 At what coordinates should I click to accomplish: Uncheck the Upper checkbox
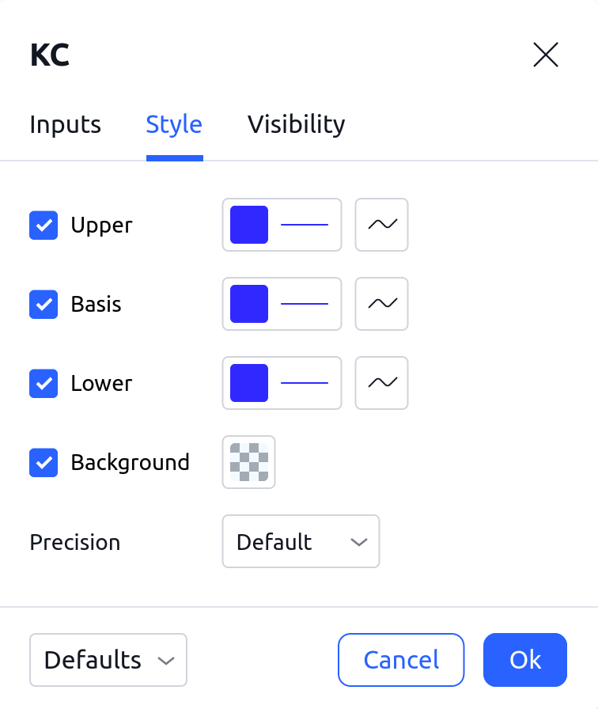(x=44, y=226)
